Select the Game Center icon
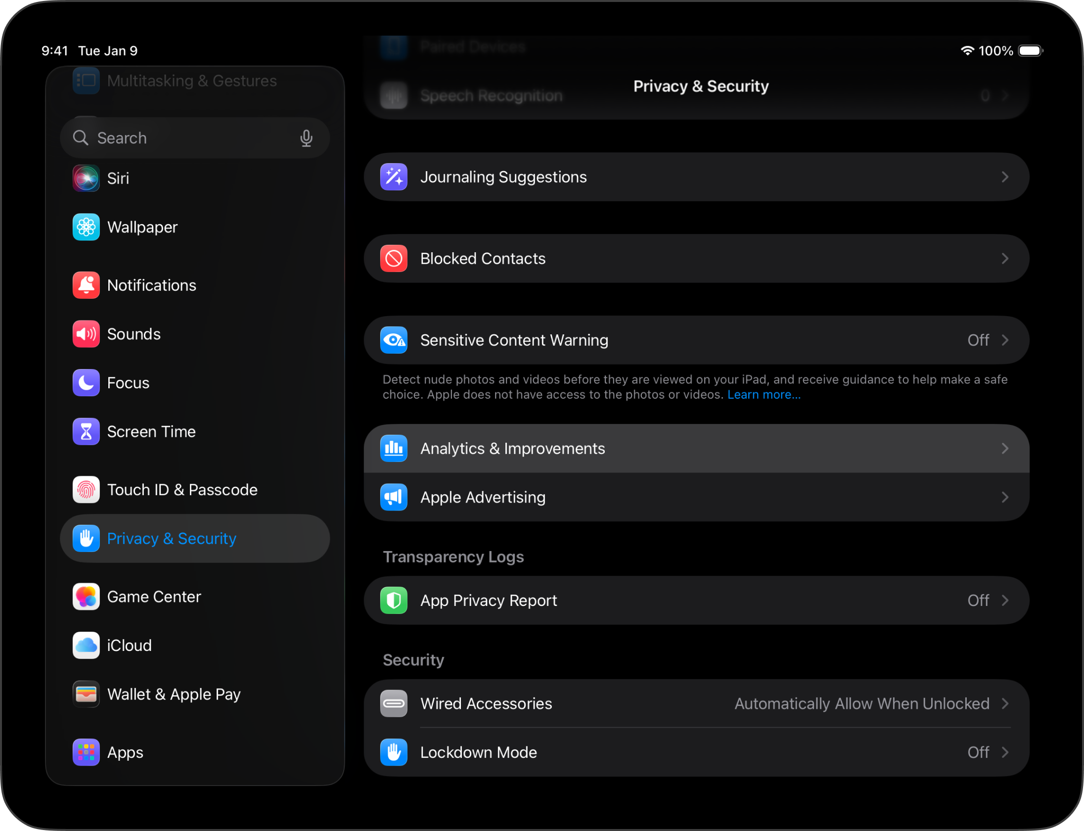1084x831 pixels. coord(86,597)
